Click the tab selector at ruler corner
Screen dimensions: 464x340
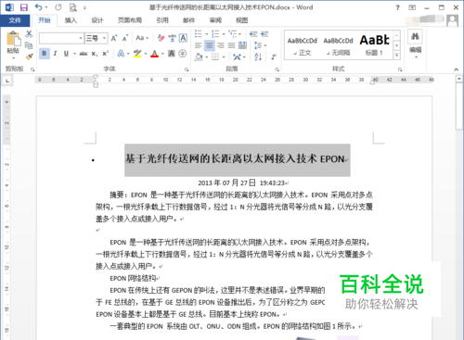pos(7,81)
